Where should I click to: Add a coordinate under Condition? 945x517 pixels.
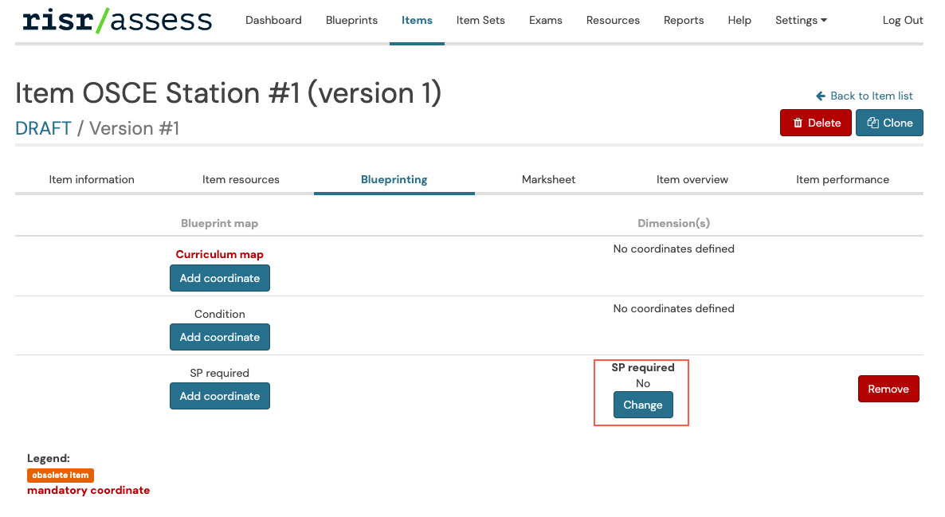(219, 337)
